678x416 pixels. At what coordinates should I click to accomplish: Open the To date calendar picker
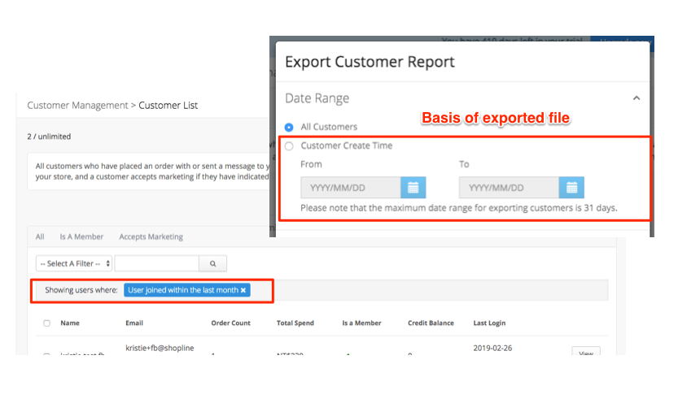tap(571, 188)
